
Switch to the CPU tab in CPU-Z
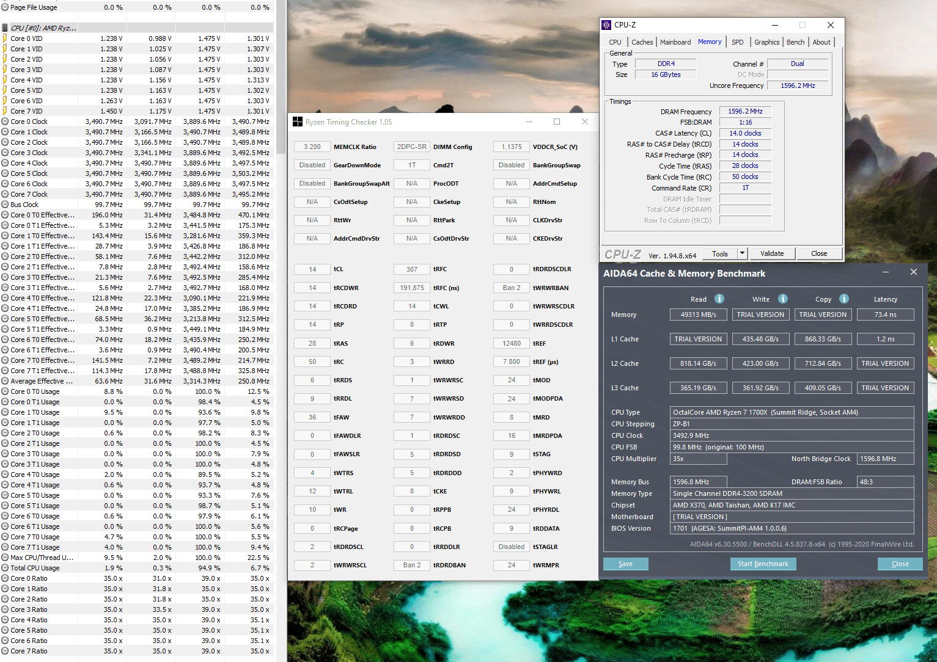[x=615, y=42]
